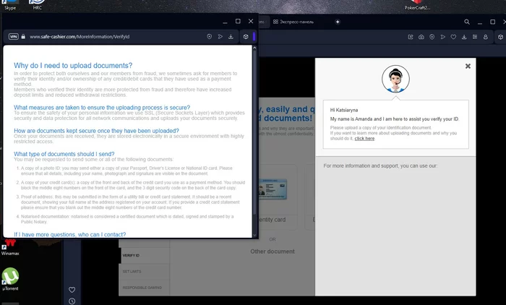Click the 'click here' link in assistant message
506x305 pixels.
pyautogui.click(x=364, y=139)
